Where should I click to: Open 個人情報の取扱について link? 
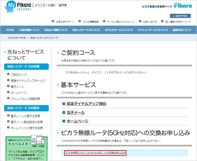178,22
